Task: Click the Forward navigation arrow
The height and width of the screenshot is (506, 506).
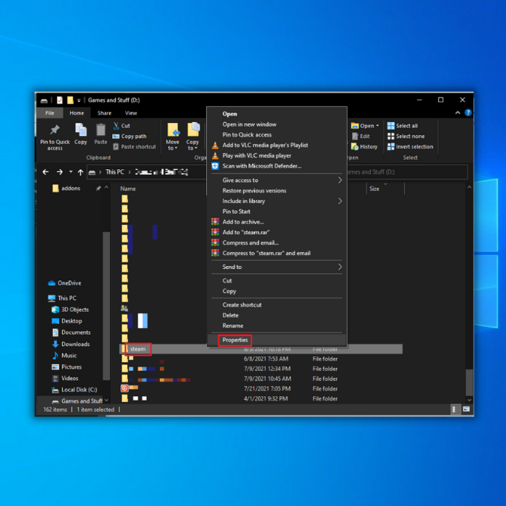Action: point(60,172)
